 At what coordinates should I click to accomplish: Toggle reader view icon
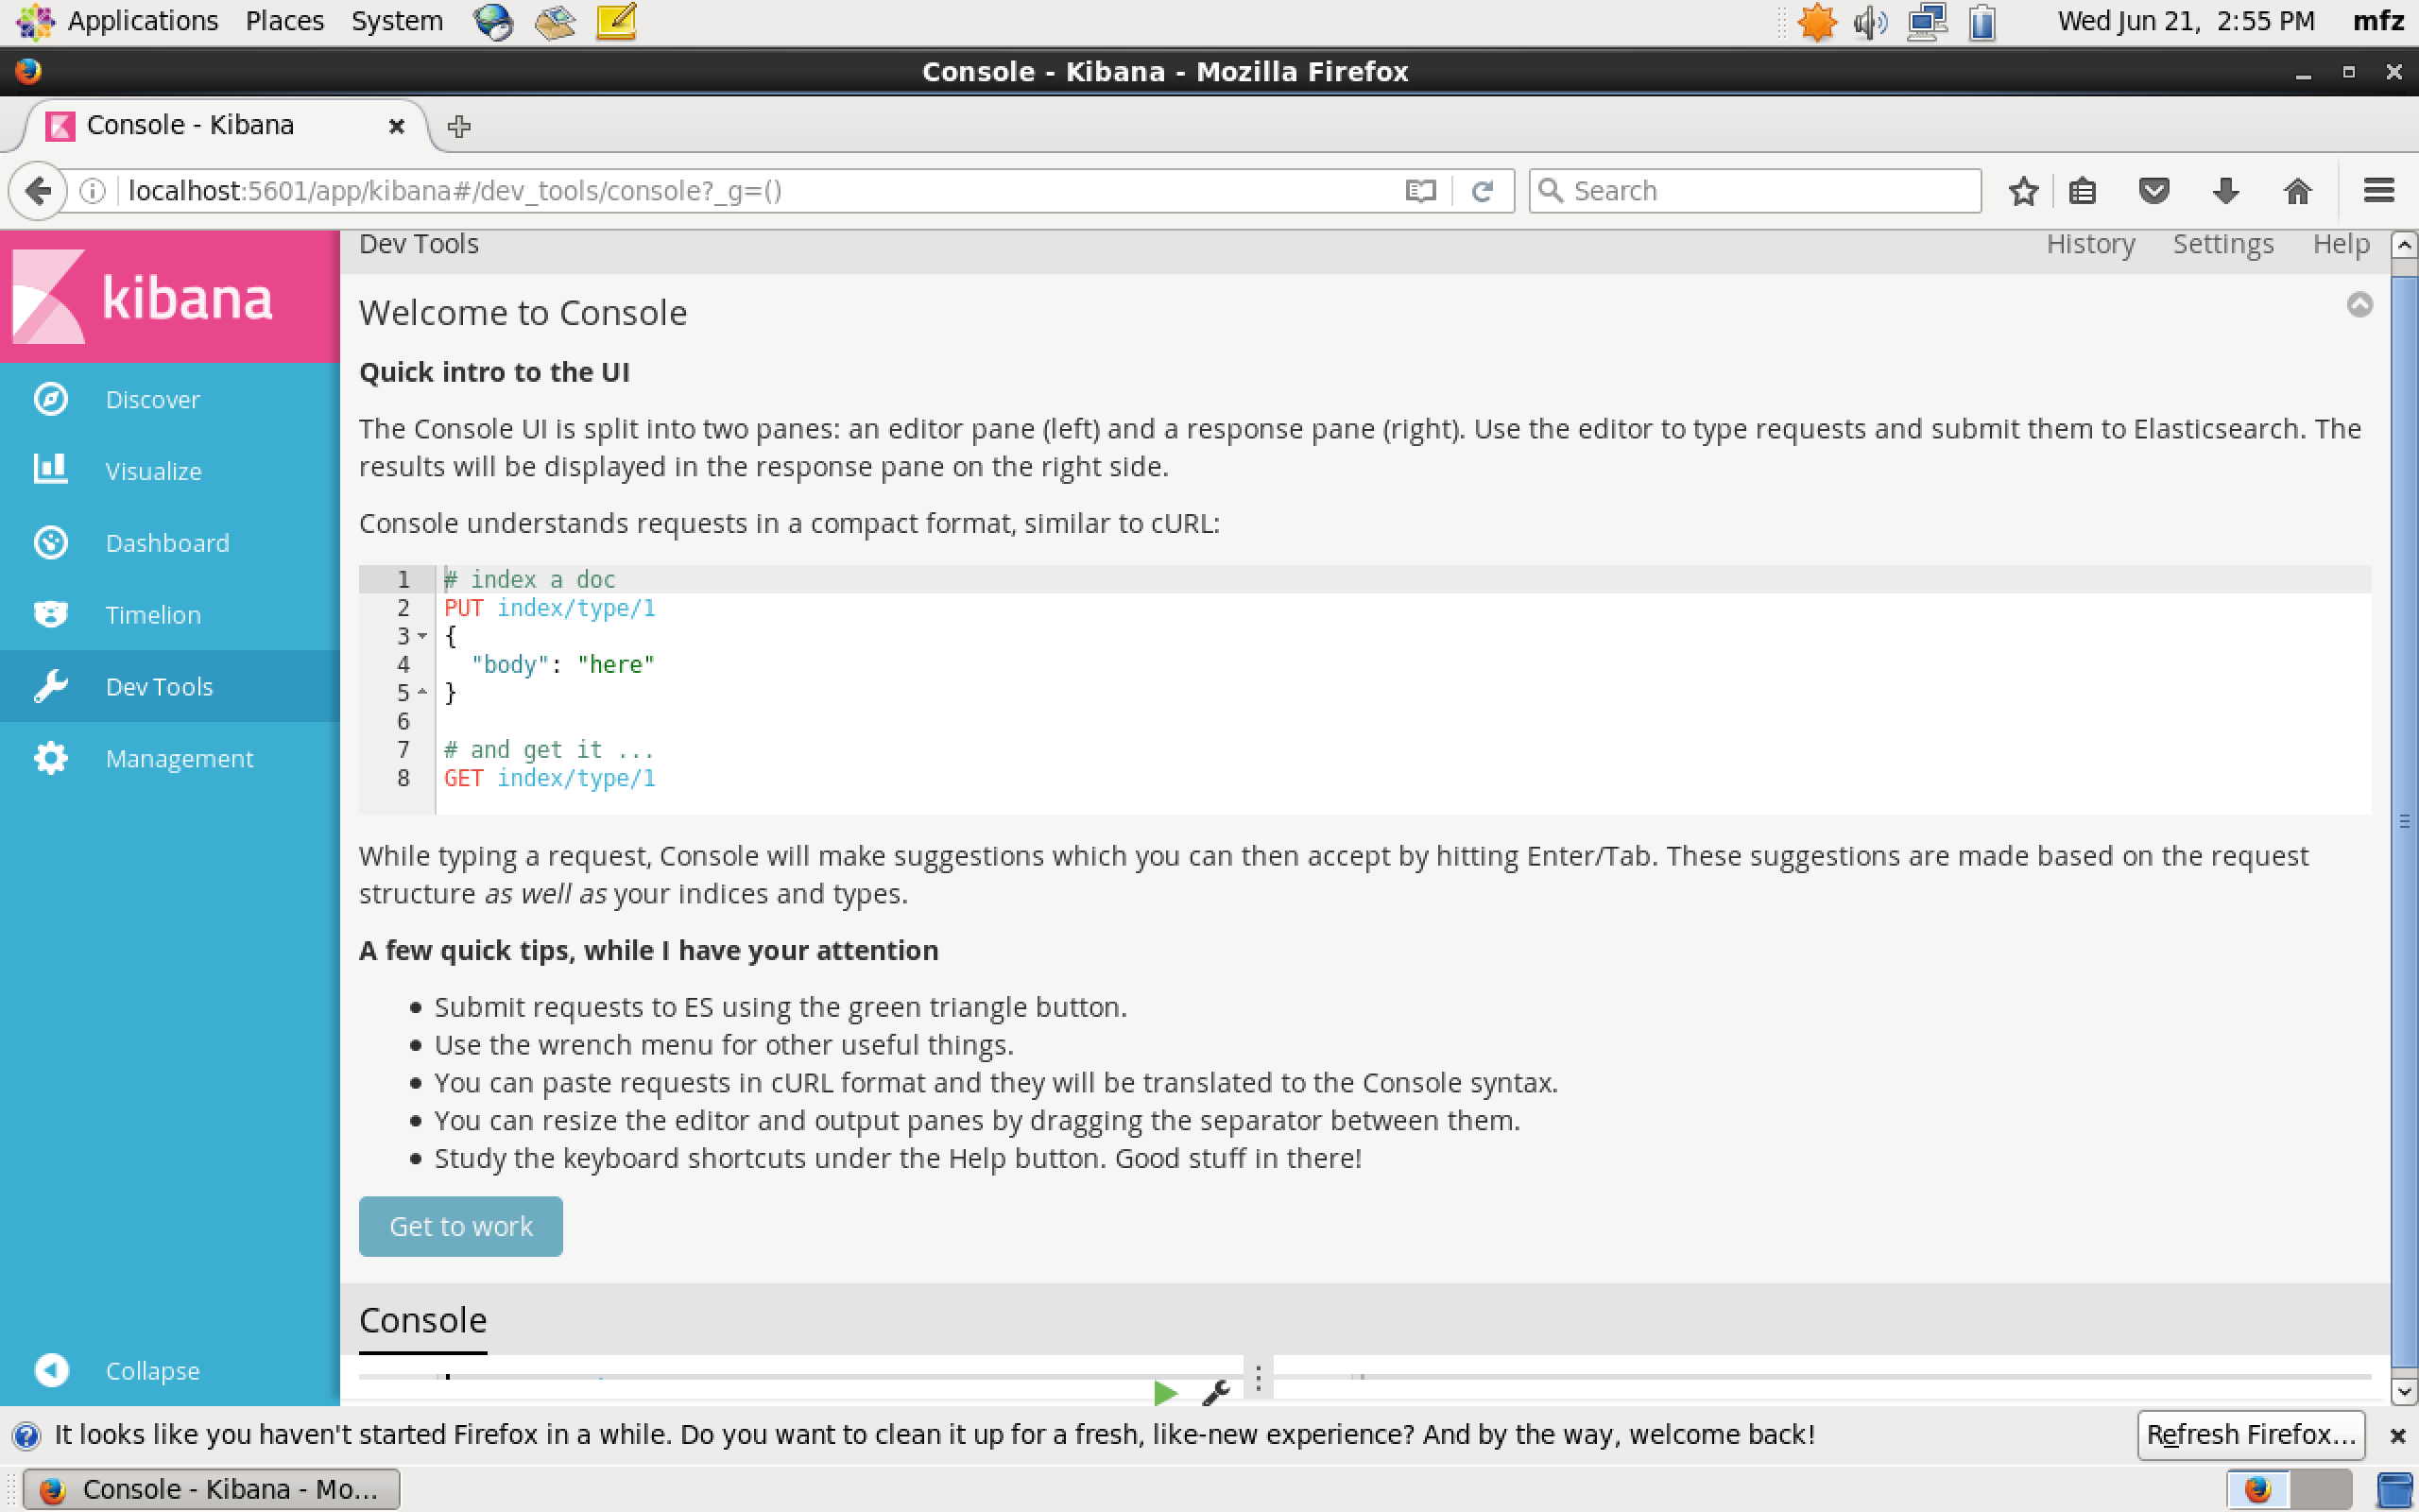pyautogui.click(x=1420, y=191)
